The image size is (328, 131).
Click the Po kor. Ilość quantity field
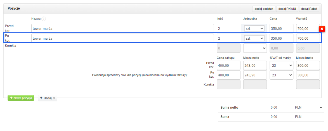(228, 38)
